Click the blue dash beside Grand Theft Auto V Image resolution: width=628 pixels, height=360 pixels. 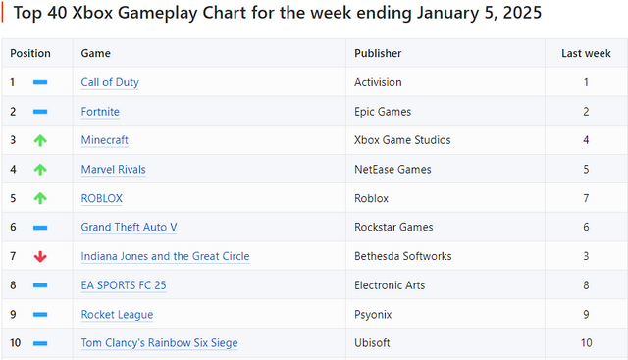pyautogui.click(x=40, y=228)
